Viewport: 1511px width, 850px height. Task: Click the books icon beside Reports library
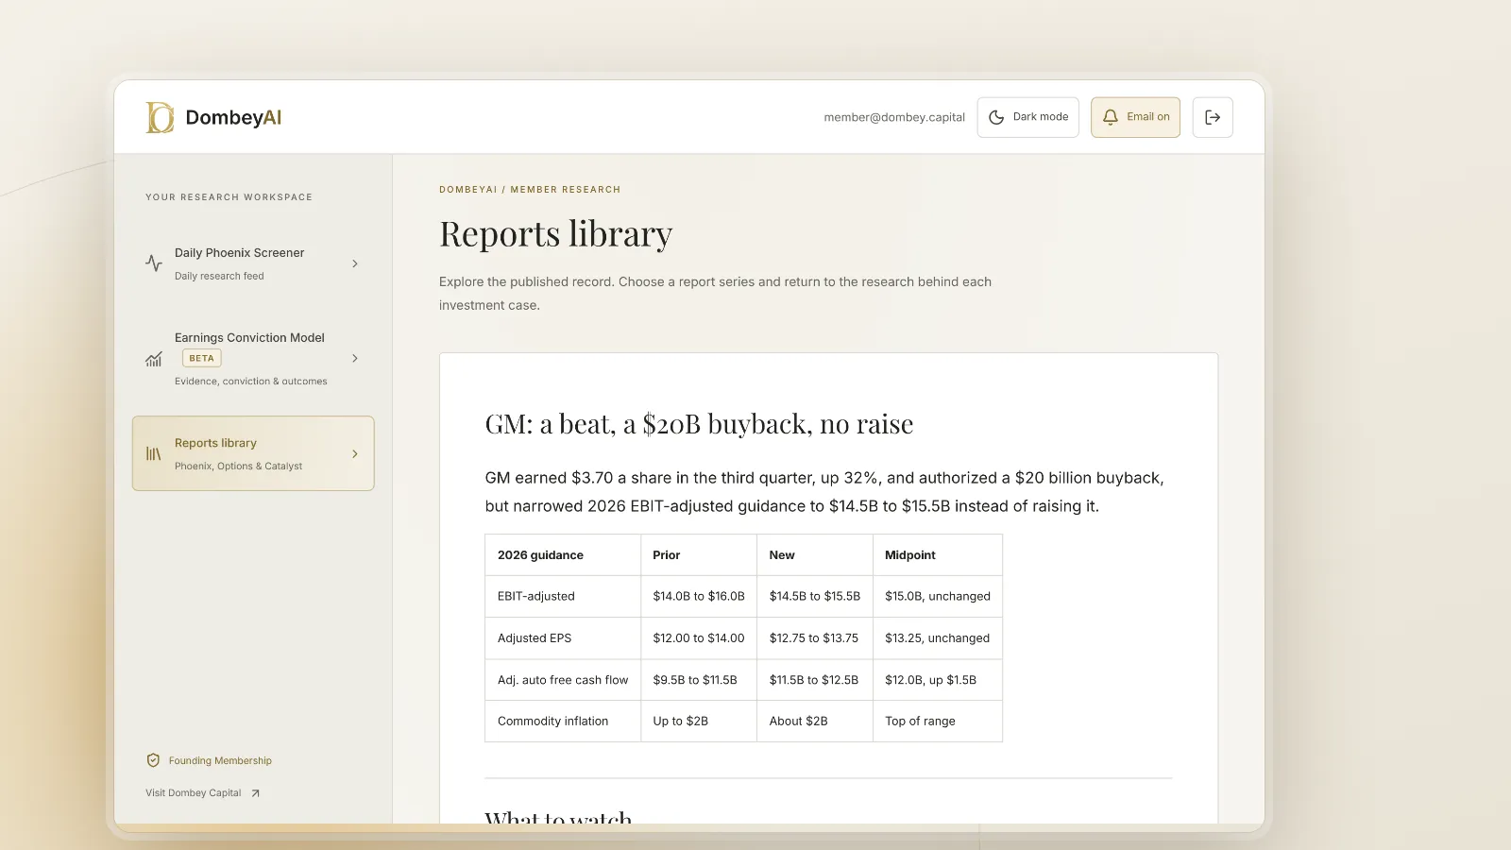(154, 454)
